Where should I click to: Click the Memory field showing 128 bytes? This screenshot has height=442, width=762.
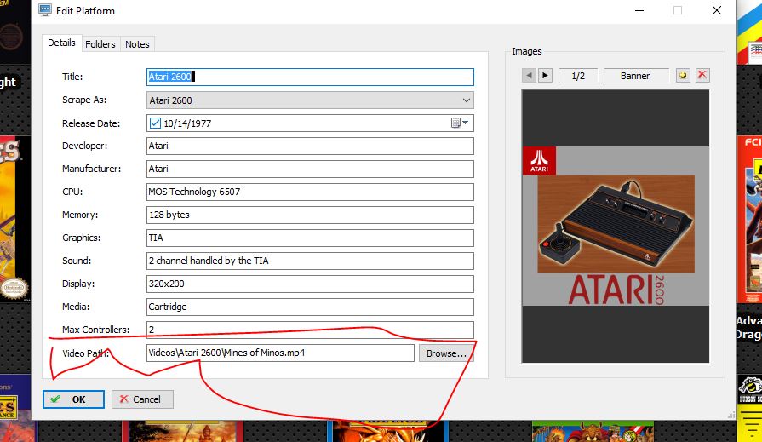(x=310, y=215)
